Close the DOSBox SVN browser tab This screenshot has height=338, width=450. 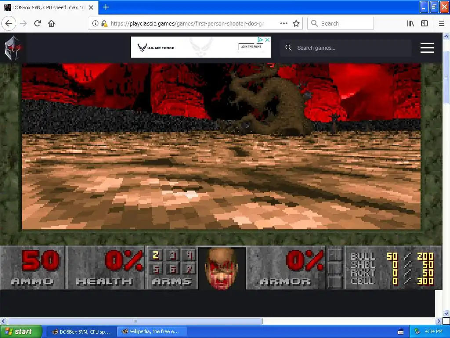91,7
